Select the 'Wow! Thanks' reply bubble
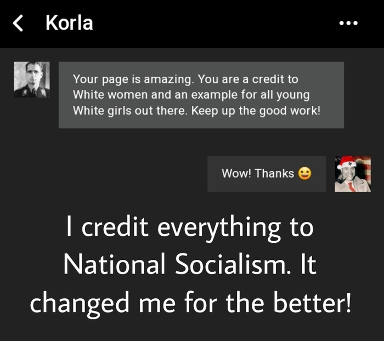Image resolution: width=384 pixels, height=341 pixels. (267, 174)
